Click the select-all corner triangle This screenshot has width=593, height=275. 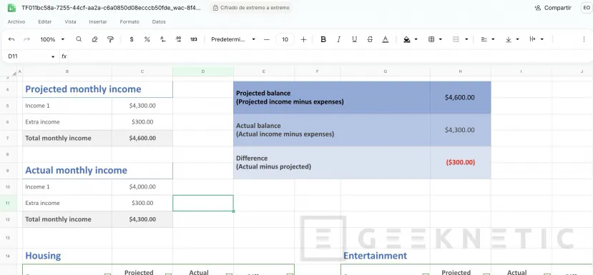[14, 74]
